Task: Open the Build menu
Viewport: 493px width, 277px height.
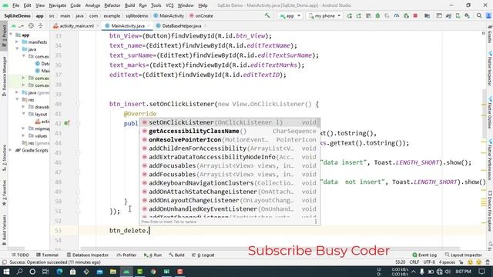Action: [129, 5]
